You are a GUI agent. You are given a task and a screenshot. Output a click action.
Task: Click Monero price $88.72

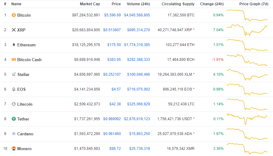[x=115, y=149]
